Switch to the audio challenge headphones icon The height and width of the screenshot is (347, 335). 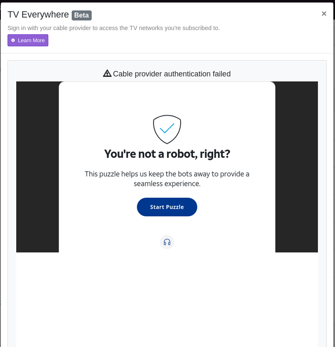(167, 242)
